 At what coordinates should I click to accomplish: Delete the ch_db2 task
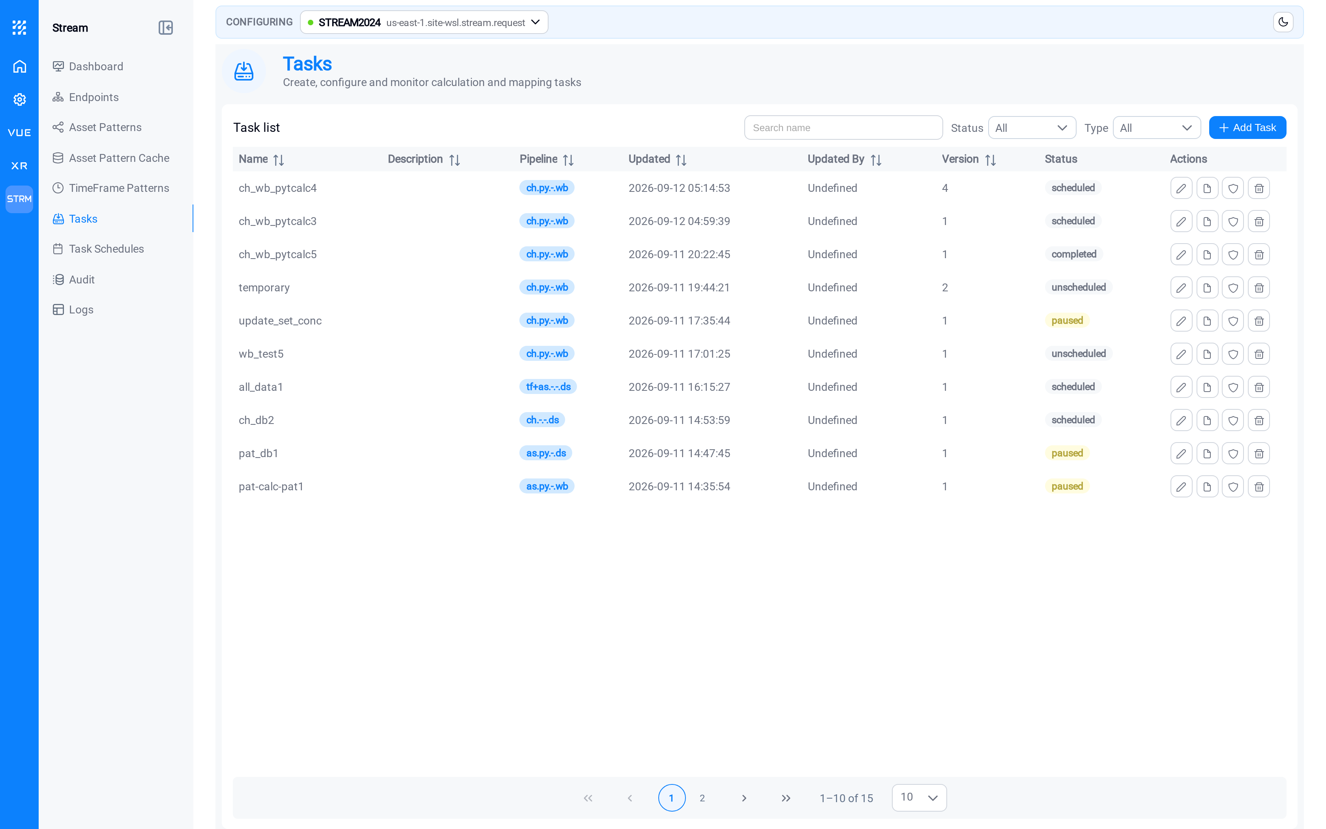click(x=1259, y=420)
